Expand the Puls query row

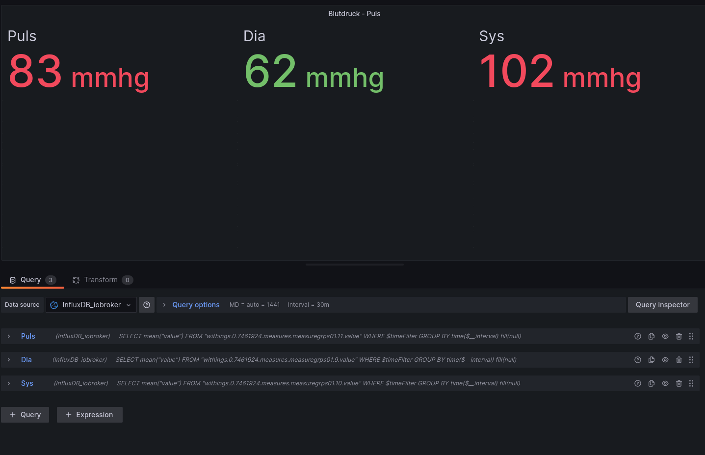tap(9, 336)
